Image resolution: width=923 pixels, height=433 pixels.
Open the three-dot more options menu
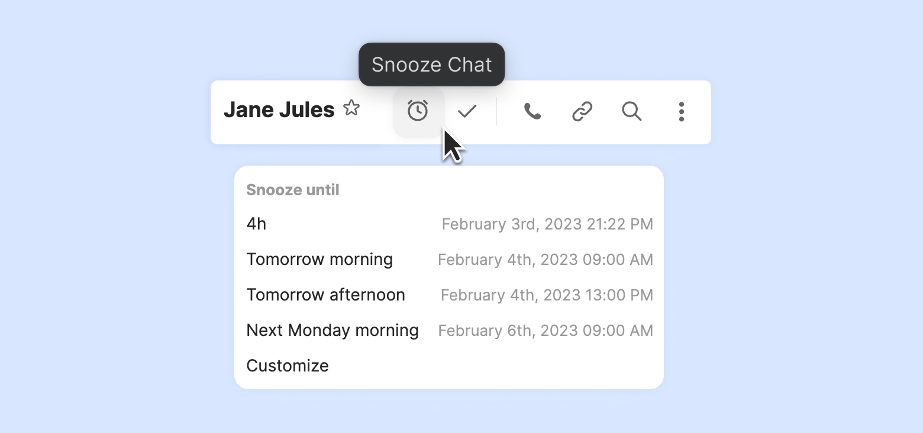pyautogui.click(x=682, y=111)
